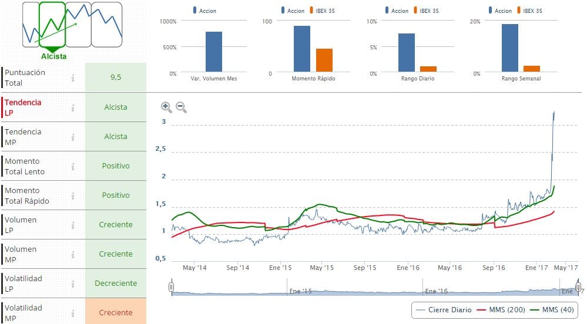
Task: Zoom in on the price chart
Action: (x=166, y=107)
